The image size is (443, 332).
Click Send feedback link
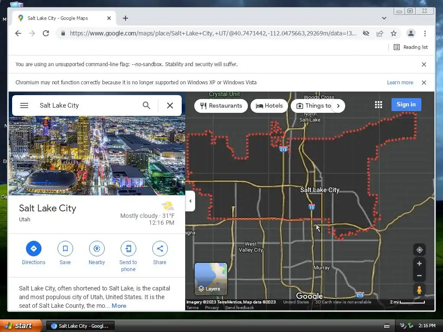pos(240,308)
